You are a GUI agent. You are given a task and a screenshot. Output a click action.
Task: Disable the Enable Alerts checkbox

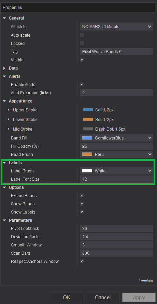[82, 84]
